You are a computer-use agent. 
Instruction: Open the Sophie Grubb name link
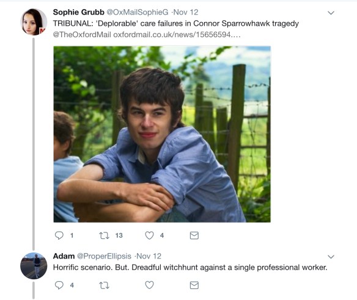(78, 12)
